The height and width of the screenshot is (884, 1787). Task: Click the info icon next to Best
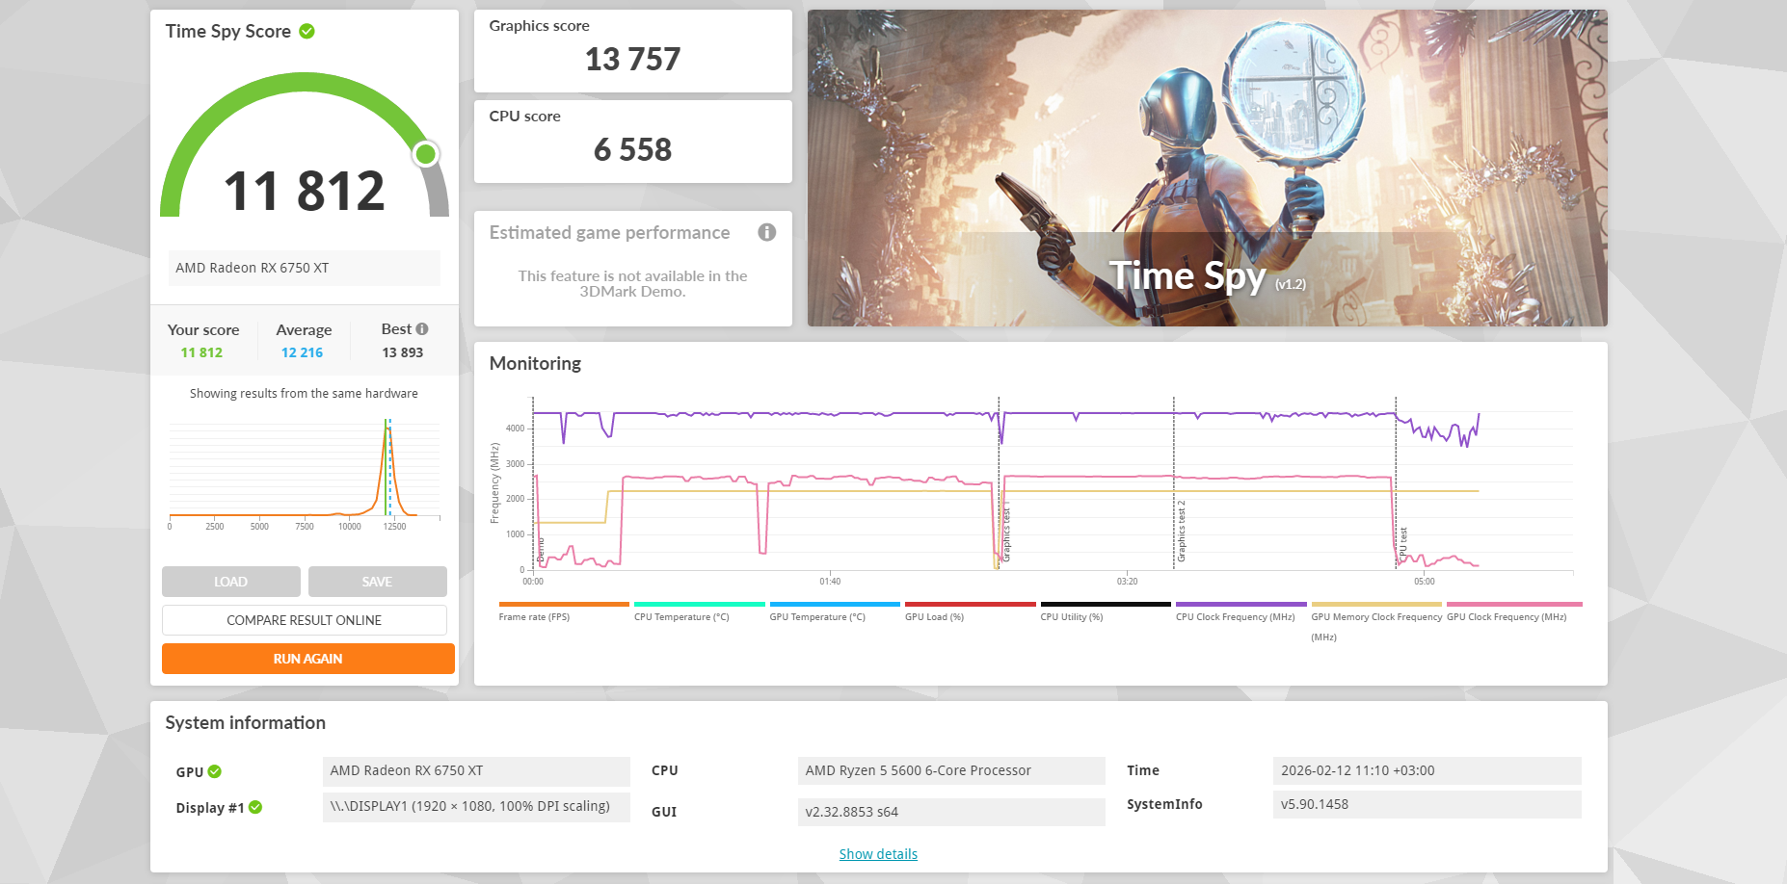click(421, 328)
